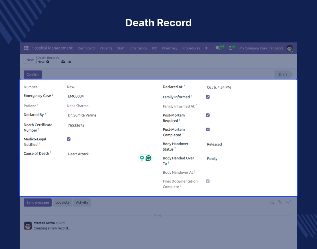The width and height of the screenshot is (317, 249).
Task: Go back via Death Records breadcrumb
Action: click(x=48, y=58)
